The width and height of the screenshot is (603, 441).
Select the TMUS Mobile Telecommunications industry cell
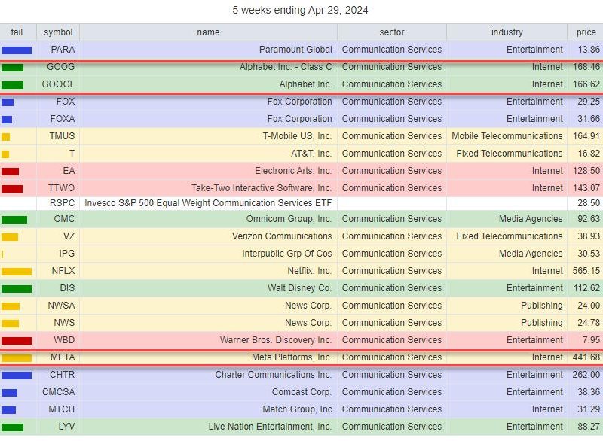click(507, 136)
